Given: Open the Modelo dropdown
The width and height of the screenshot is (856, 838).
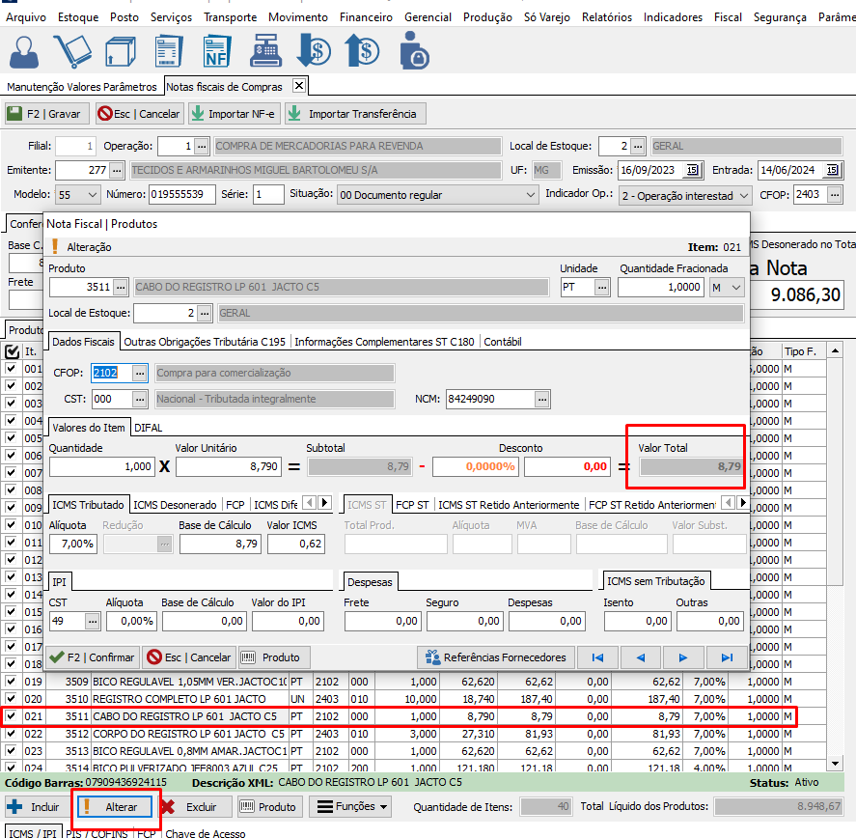Looking at the screenshot, I should coord(93,195).
